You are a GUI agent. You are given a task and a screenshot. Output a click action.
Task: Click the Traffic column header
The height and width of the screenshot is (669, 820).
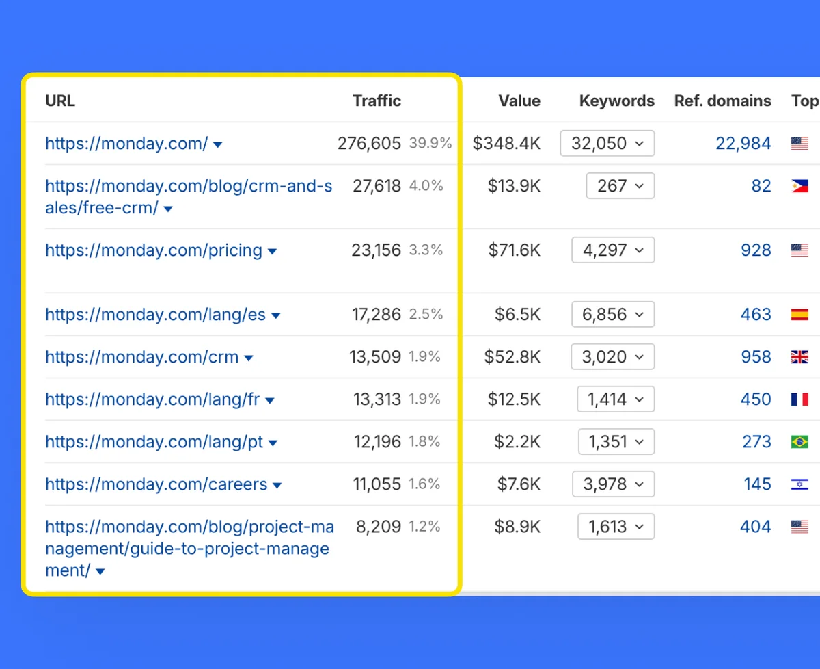377,101
